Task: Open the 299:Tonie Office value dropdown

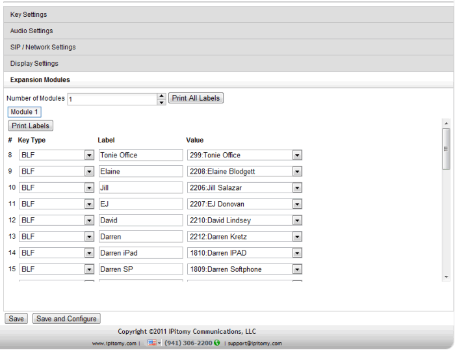Action: (244, 155)
